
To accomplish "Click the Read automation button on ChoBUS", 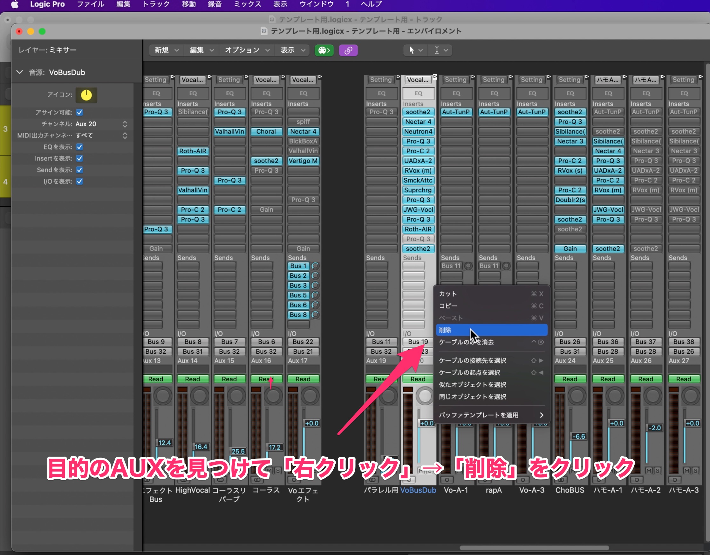I will [x=570, y=379].
